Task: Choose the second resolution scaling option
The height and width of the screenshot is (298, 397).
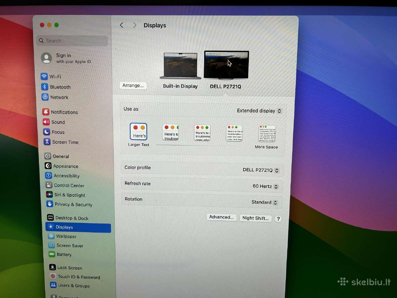Action: [170, 132]
